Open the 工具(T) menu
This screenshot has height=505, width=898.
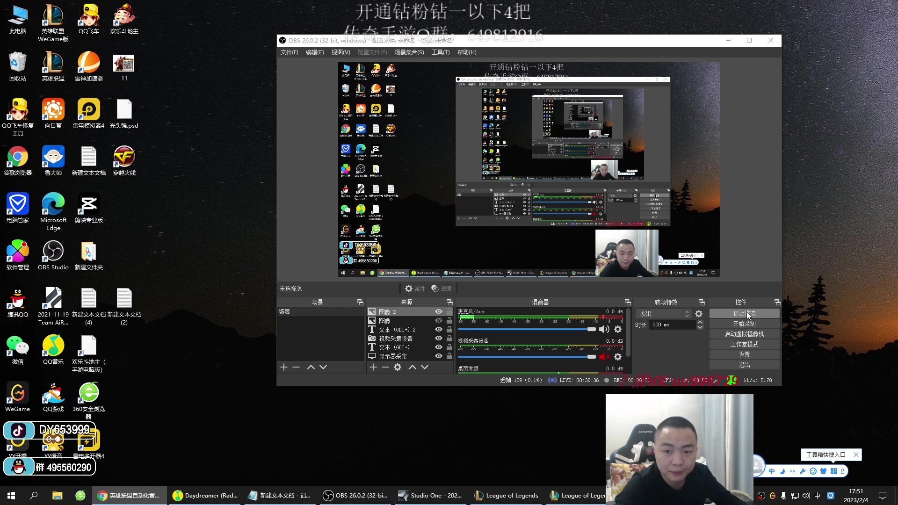point(440,52)
